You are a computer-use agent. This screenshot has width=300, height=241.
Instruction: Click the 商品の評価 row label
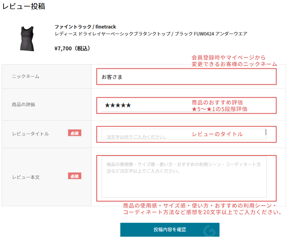[x=23, y=104]
